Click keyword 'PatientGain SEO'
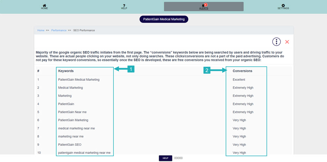The image size is (327, 162). (x=70, y=144)
